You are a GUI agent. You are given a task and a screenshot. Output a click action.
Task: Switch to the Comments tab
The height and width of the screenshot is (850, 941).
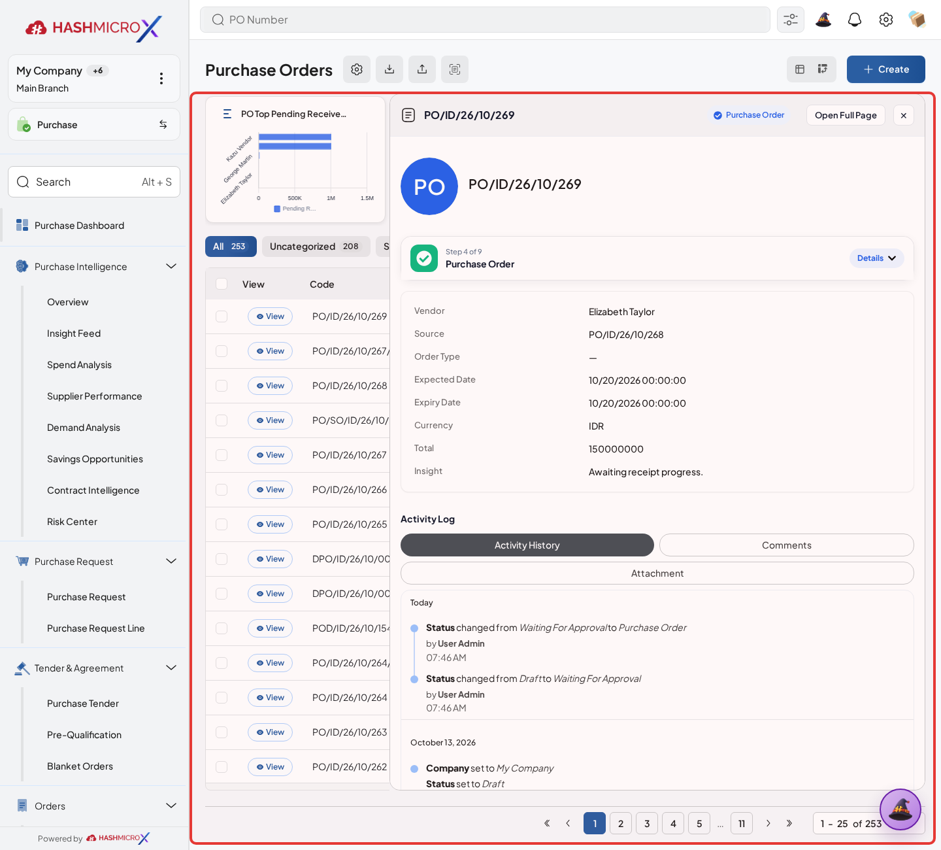click(x=786, y=545)
